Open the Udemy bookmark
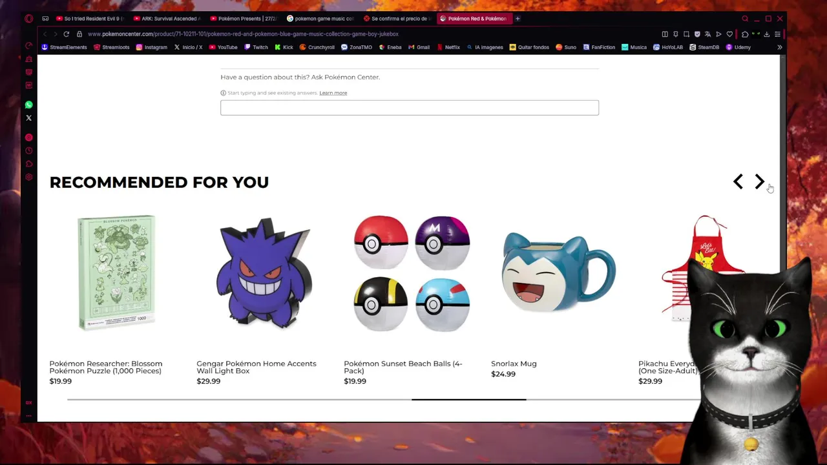The width and height of the screenshot is (827, 465). coord(738,47)
